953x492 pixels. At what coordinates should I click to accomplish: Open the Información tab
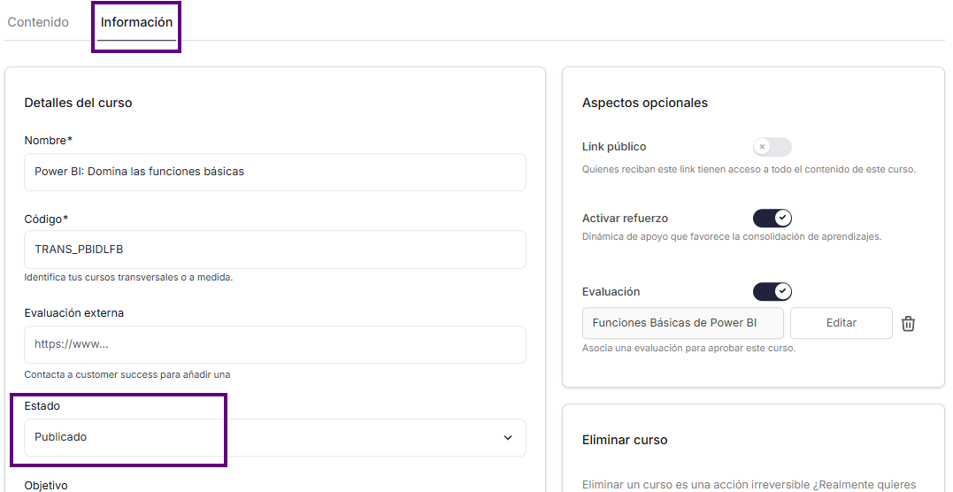tap(137, 22)
